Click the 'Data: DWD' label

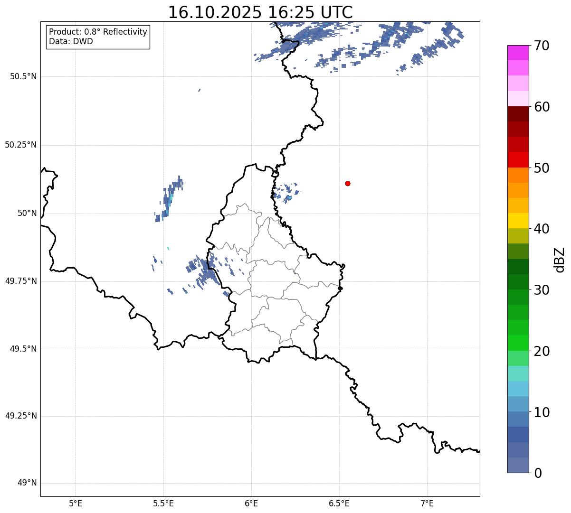pyautogui.click(x=71, y=41)
